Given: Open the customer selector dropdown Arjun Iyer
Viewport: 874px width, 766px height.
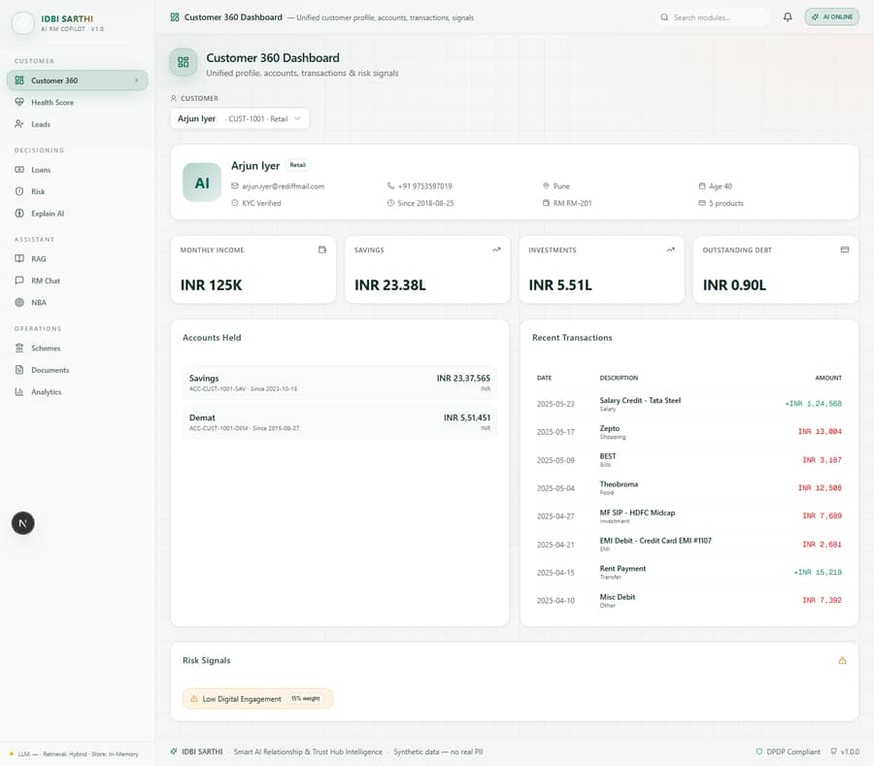Looking at the screenshot, I should (x=240, y=118).
